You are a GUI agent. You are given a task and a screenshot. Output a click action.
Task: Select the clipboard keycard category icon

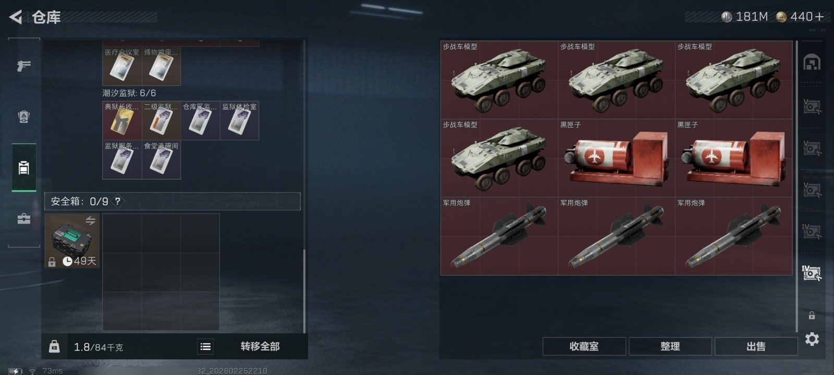23,168
